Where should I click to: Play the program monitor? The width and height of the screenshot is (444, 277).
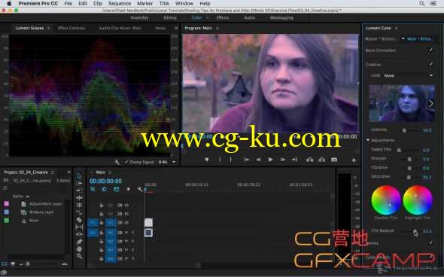(x=270, y=160)
